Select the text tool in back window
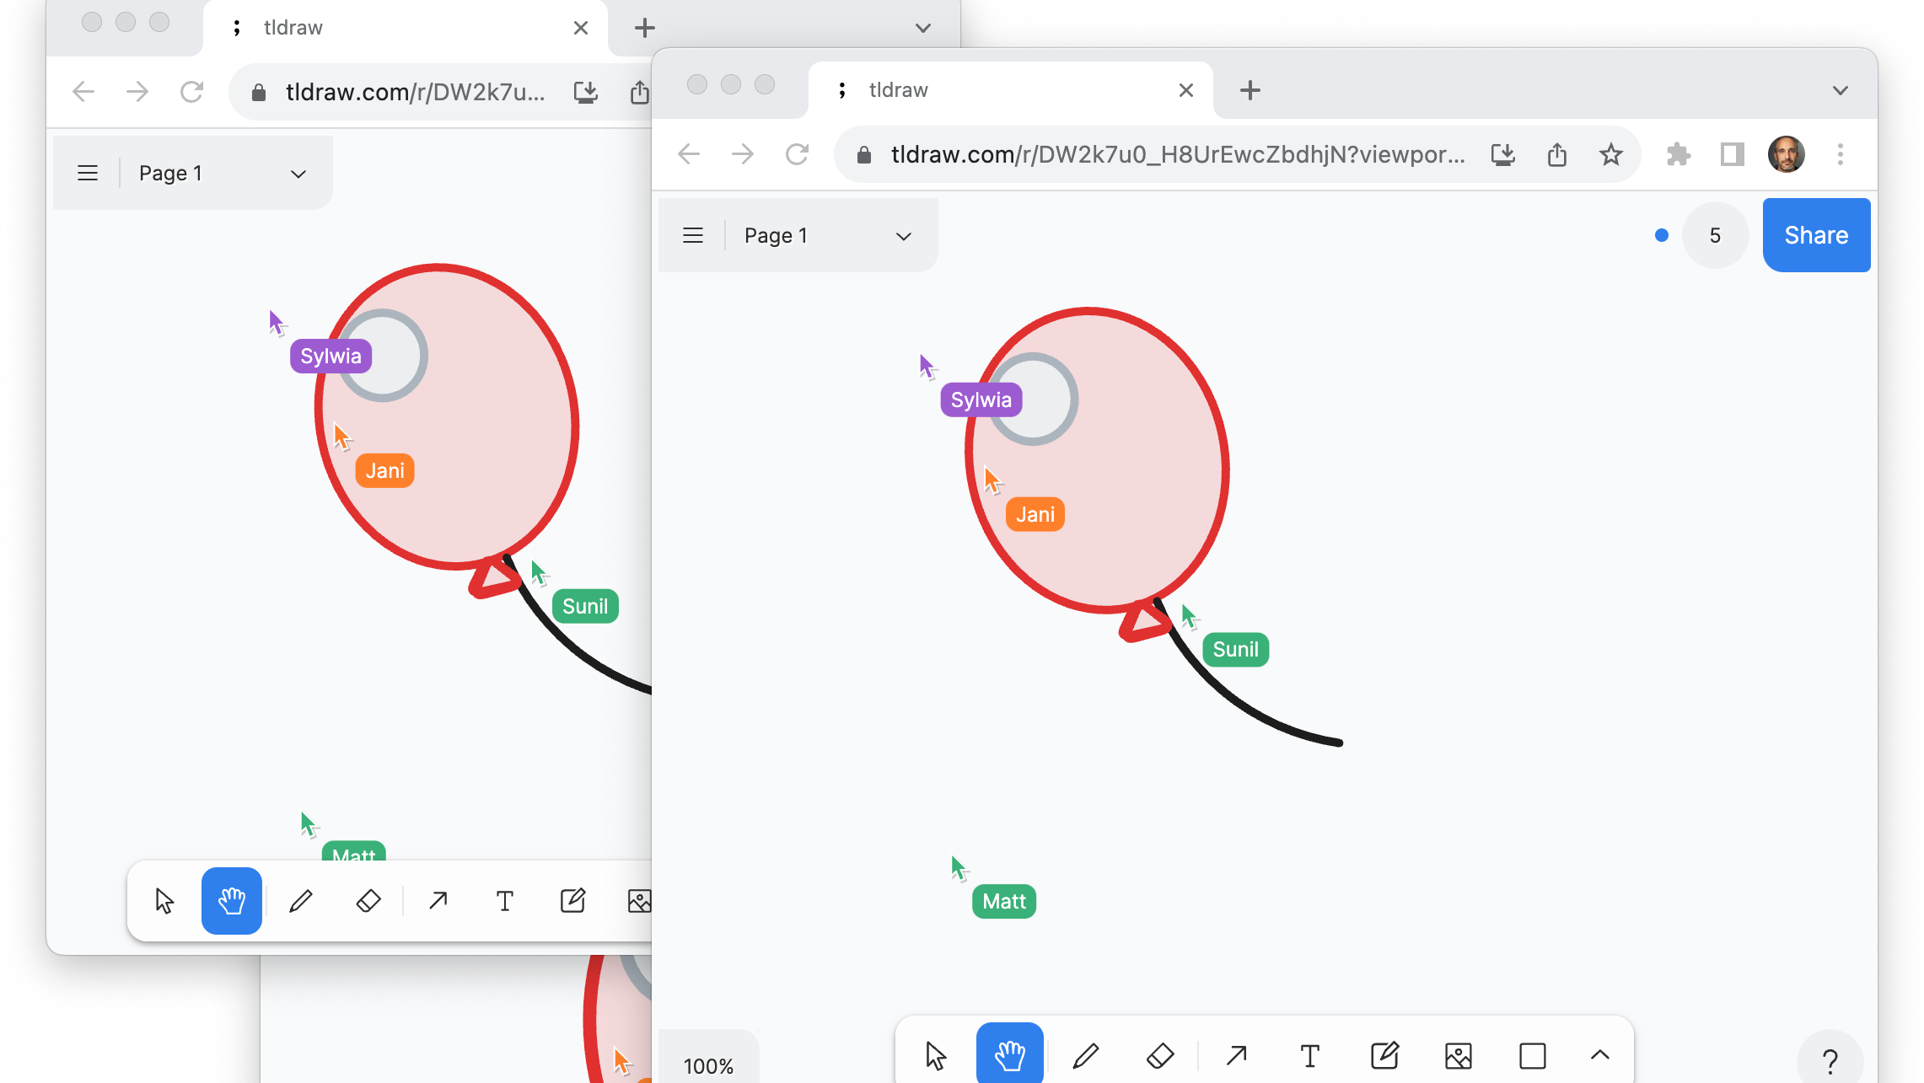Screen dimensions: 1924x1083 point(505,901)
